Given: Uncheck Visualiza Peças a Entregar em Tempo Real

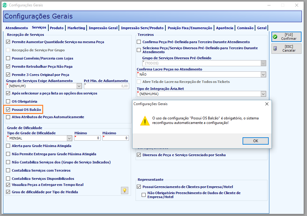Looking at the screenshot, I should [x=8, y=185].
